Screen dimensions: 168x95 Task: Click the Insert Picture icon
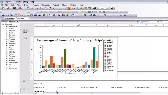[x=36, y=15]
